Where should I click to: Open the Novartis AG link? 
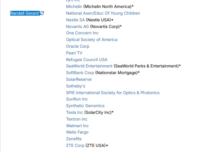pos(77,26)
